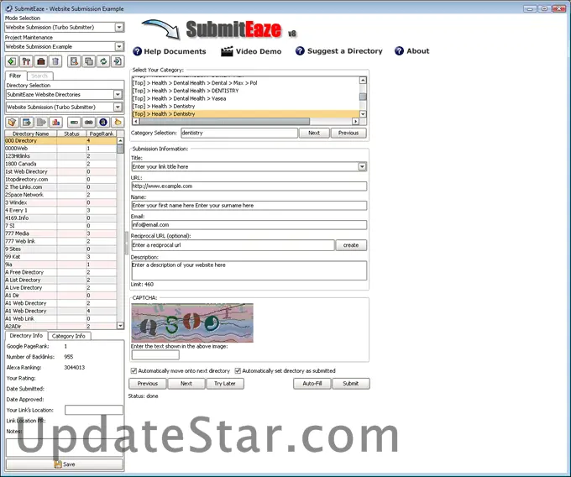Select the 123Hitlinks directory row
Viewport: 571px width, 477px height.
pos(60,156)
